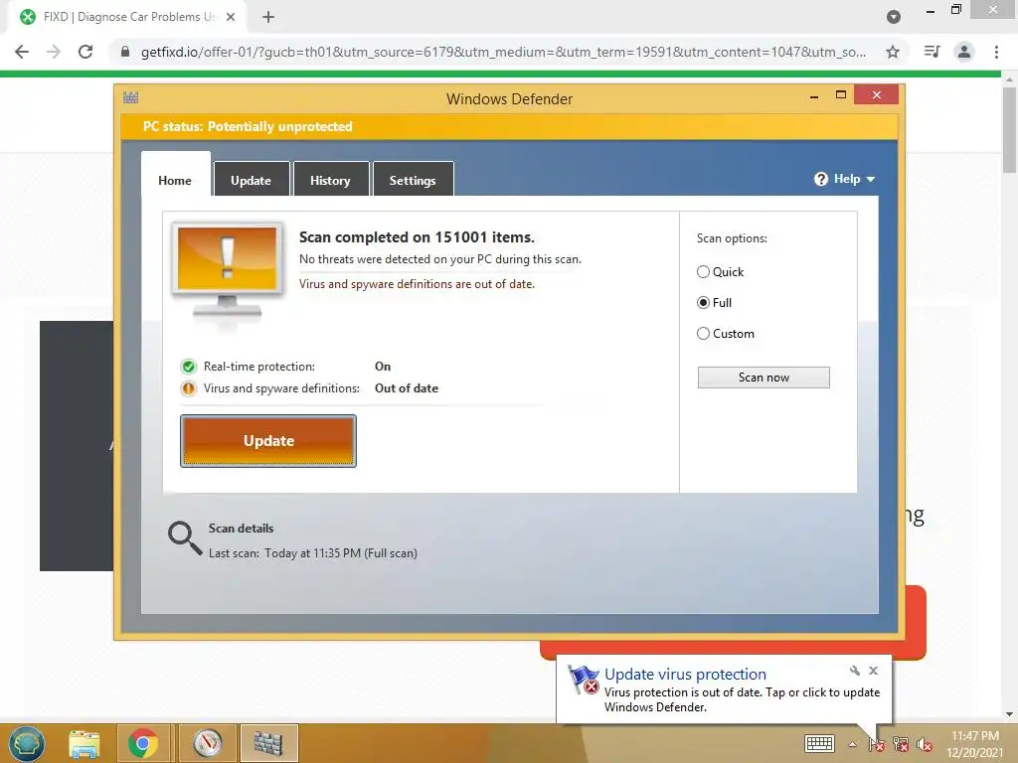
Task: Open the on-screen keyboard tray icon
Action: click(819, 743)
